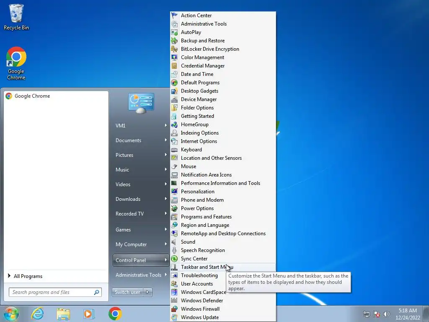The width and height of the screenshot is (429, 322).
Task: Expand the Pictures submenu
Action: point(166,155)
